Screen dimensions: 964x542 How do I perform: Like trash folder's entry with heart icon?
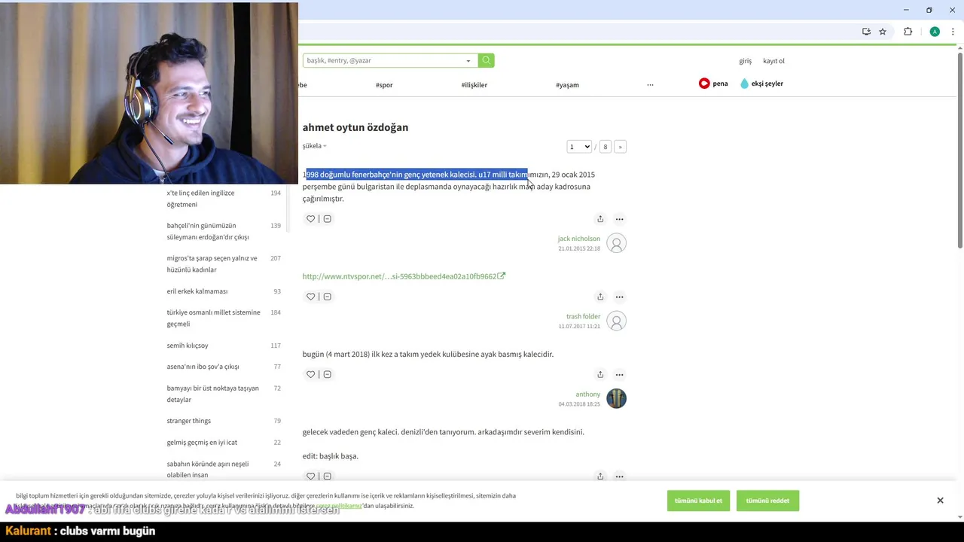click(x=310, y=297)
